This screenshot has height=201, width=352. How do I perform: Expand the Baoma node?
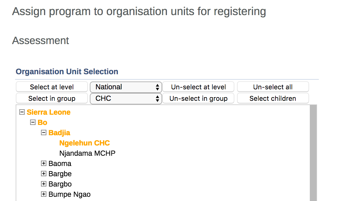pos(44,164)
